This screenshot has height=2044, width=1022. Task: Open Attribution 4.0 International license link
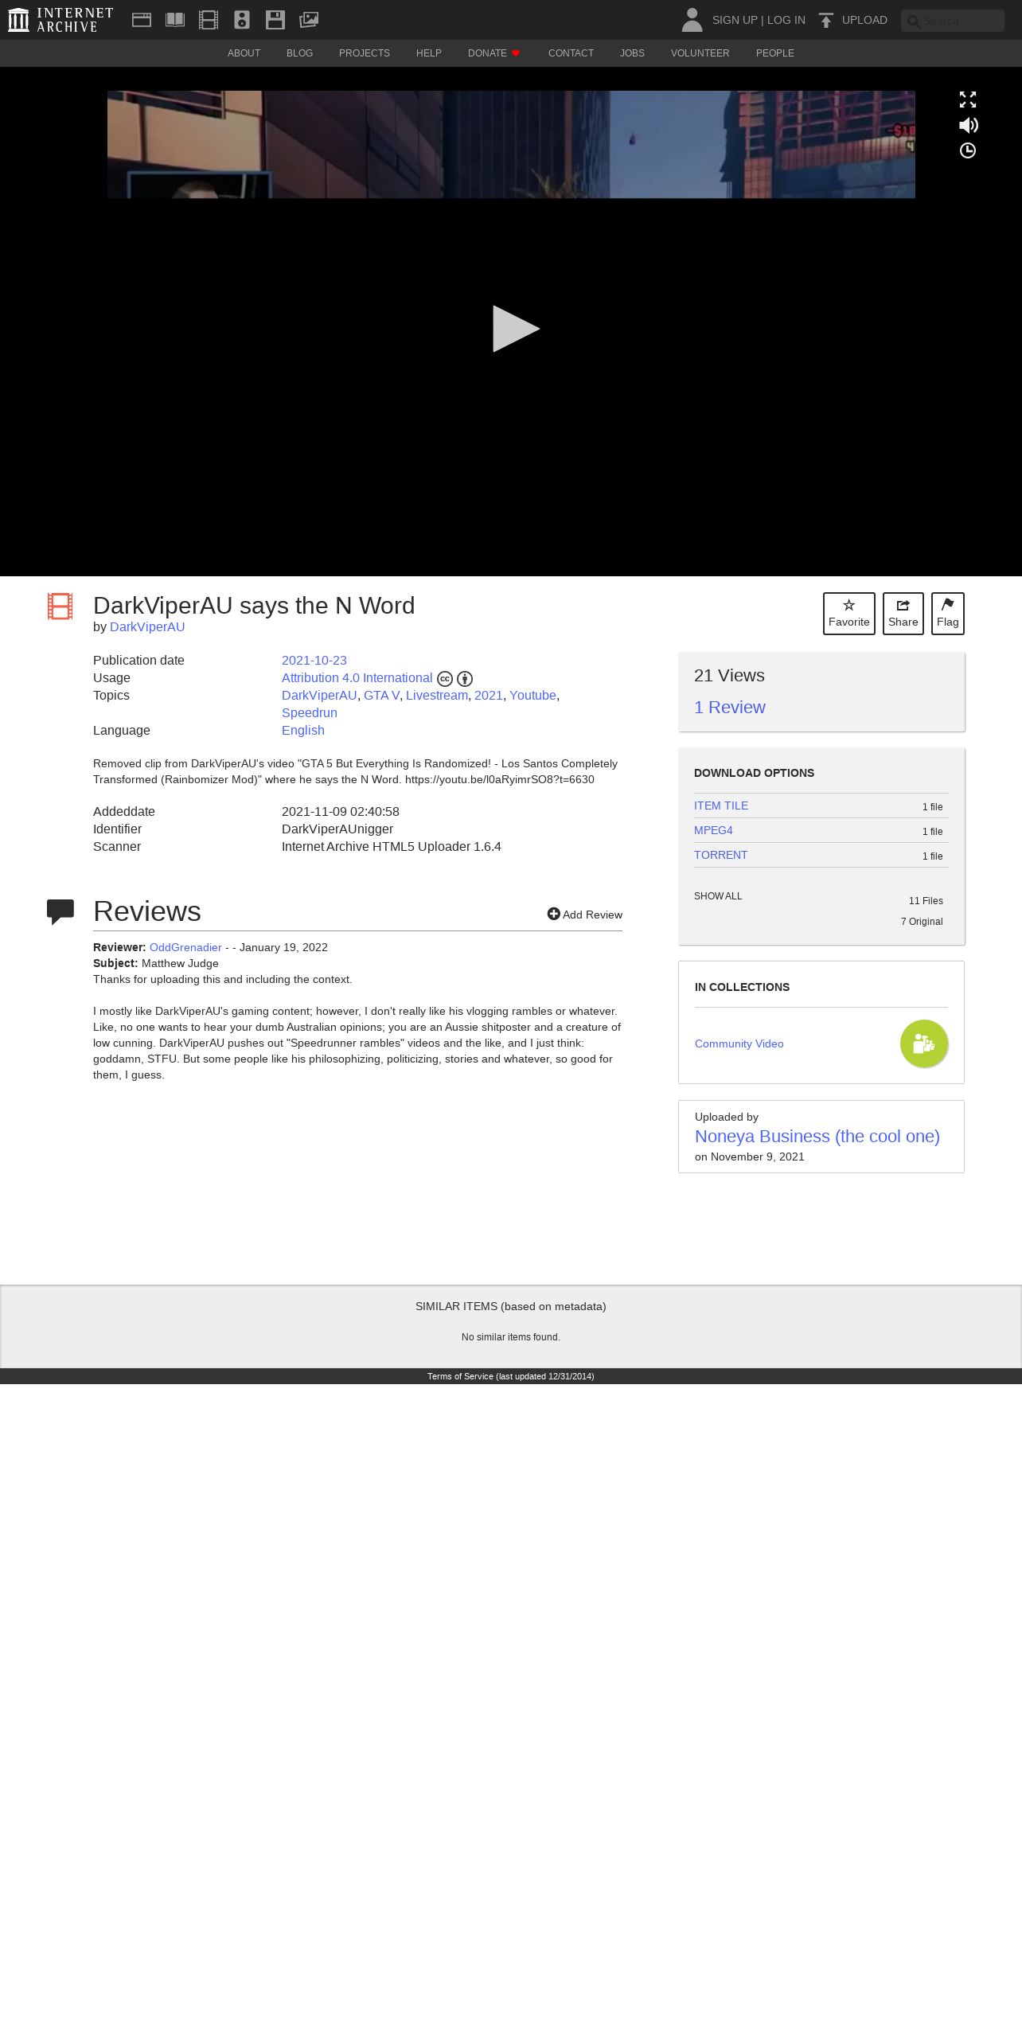pos(357,678)
